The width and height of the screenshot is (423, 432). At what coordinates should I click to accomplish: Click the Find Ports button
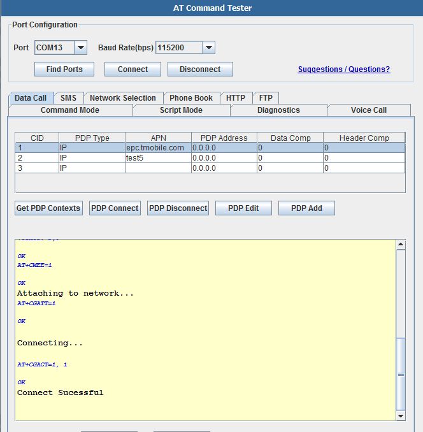pyautogui.click(x=64, y=69)
